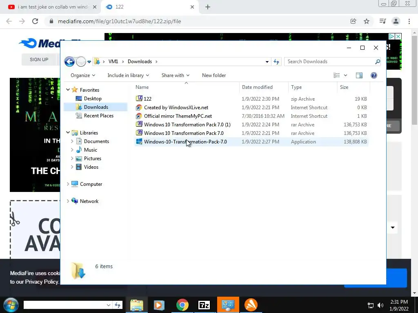Bookmark this page with star icon

367,21
